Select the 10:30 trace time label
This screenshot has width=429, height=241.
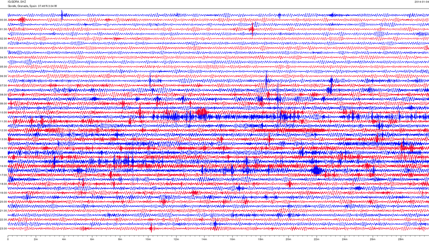click(x=3, y=112)
